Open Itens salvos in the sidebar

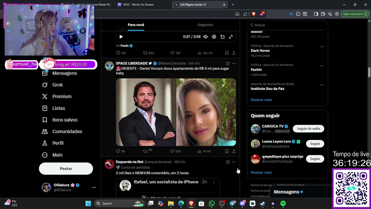[60, 120]
